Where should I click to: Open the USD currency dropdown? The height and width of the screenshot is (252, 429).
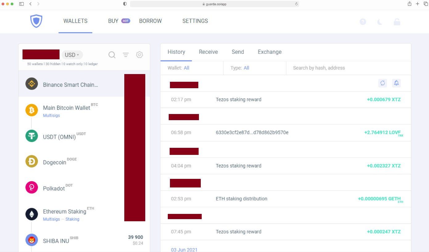(x=72, y=55)
